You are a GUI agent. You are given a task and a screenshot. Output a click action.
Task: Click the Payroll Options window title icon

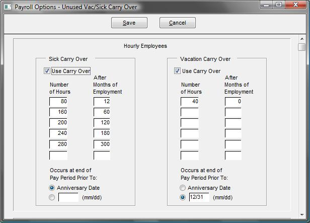[x=8, y=7]
